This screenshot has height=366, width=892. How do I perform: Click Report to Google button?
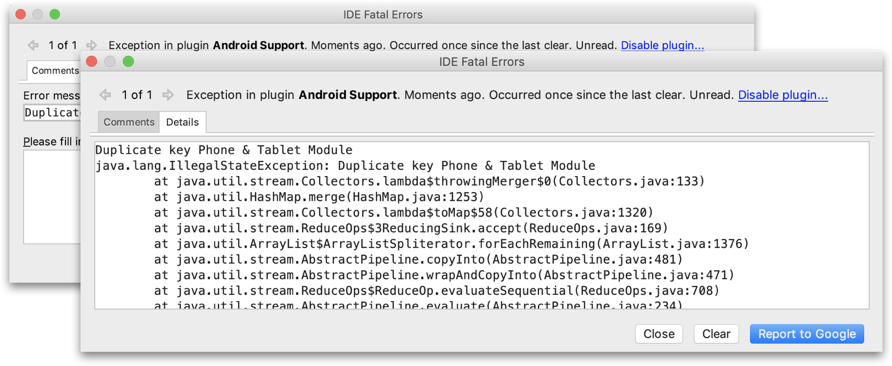[807, 334]
